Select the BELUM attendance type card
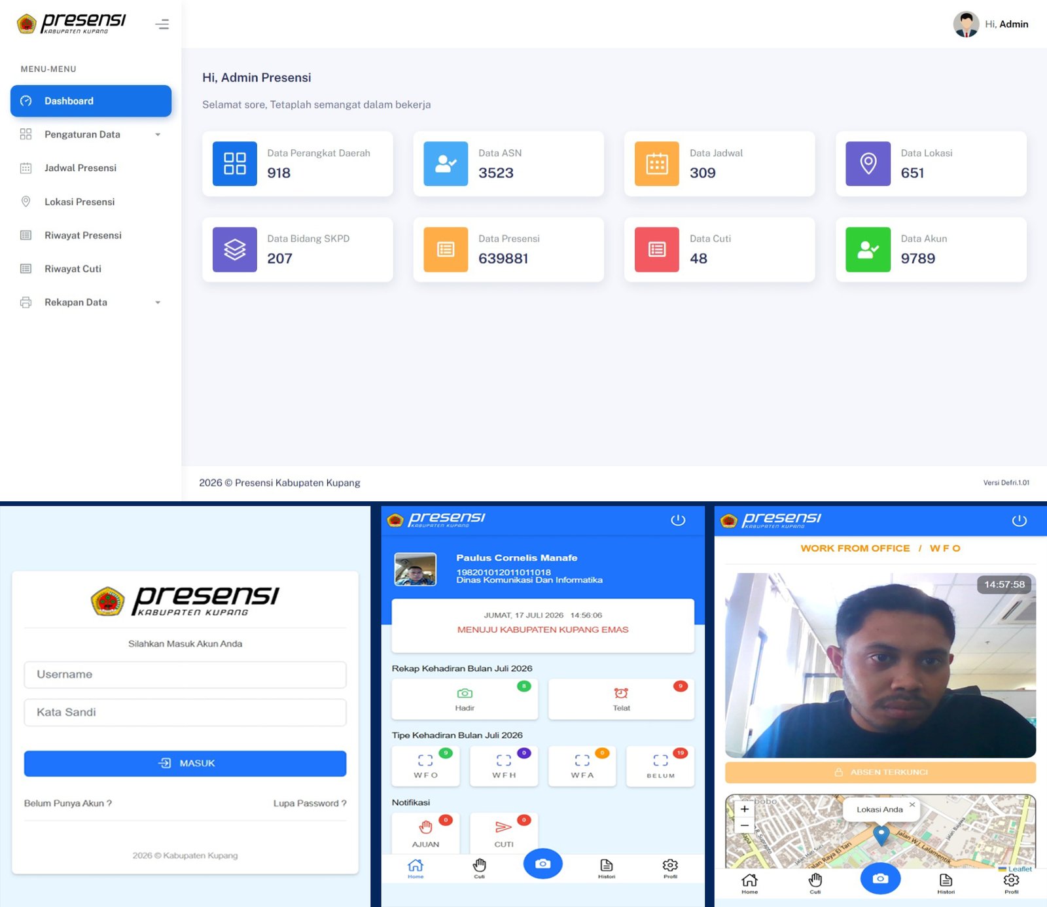 pyautogui.click(x=660, y=766)
